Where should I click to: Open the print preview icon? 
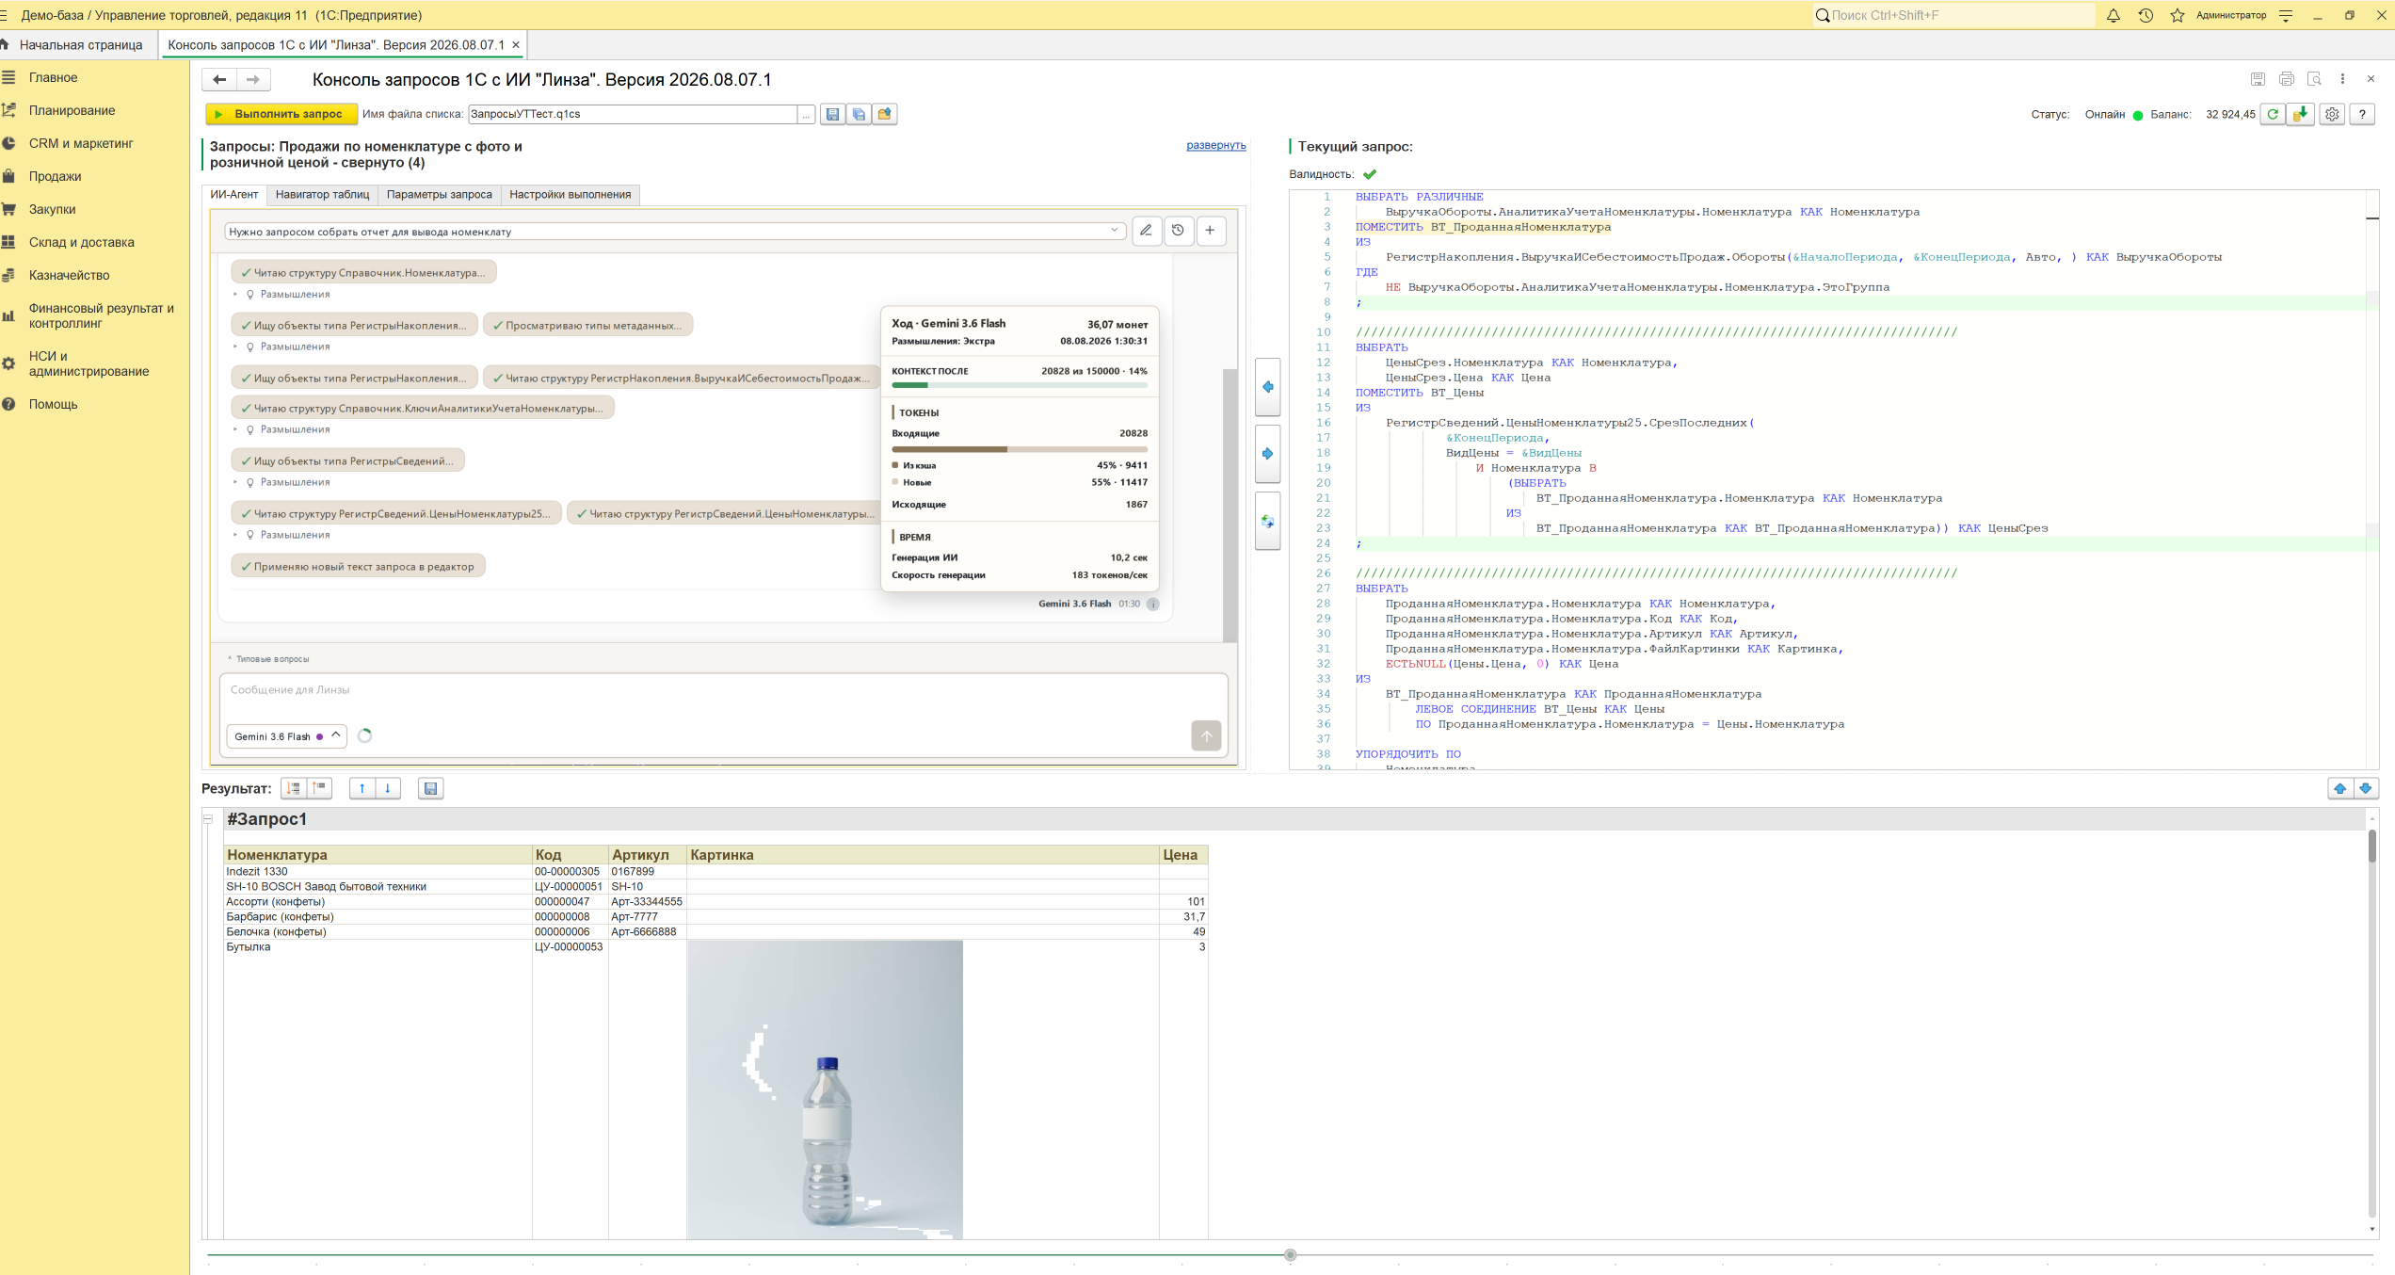[x=2314, y=79]
